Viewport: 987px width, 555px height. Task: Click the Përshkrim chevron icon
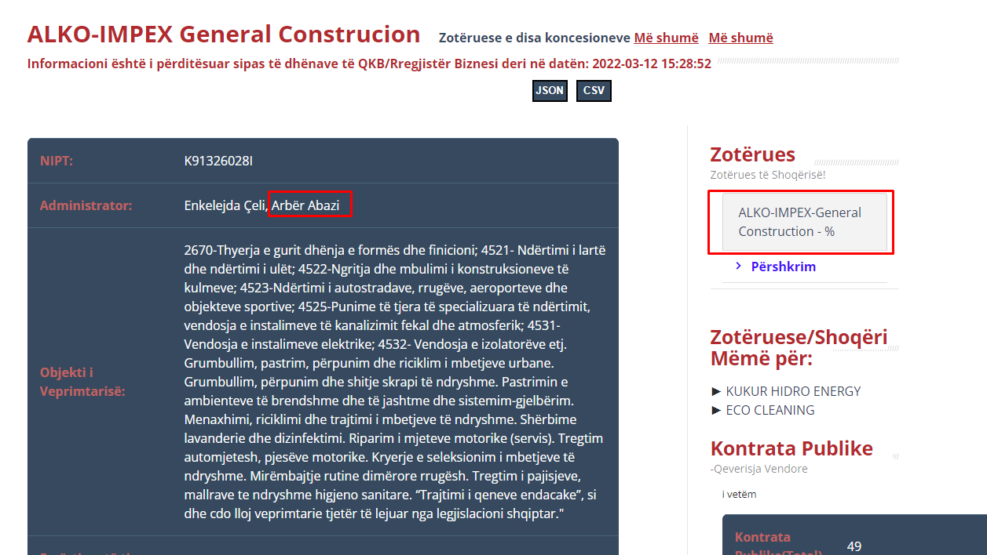coord(739,267)
